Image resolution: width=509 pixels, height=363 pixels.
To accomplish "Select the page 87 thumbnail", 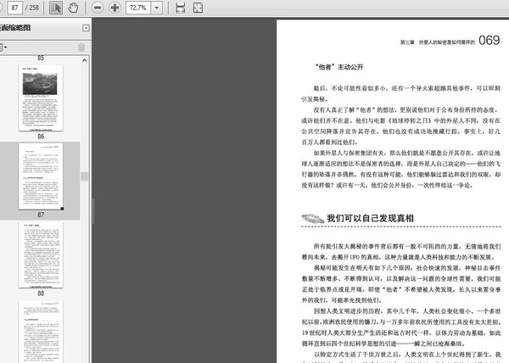I will click(41, 176).
